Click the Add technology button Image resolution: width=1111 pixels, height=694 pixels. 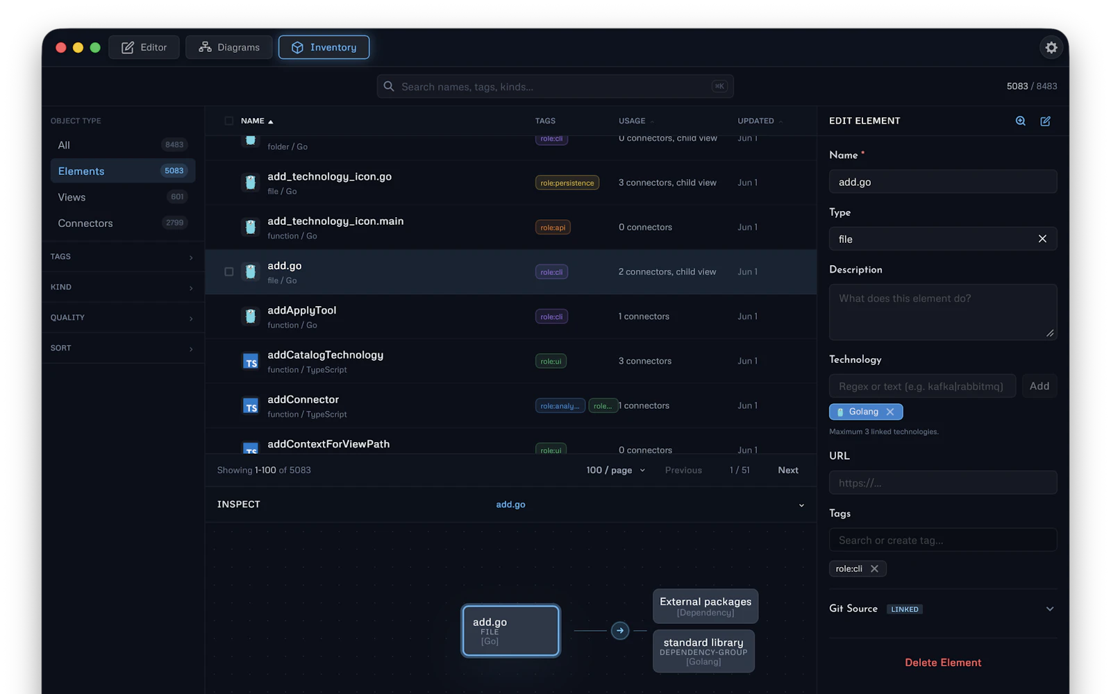click(1039, 386)
